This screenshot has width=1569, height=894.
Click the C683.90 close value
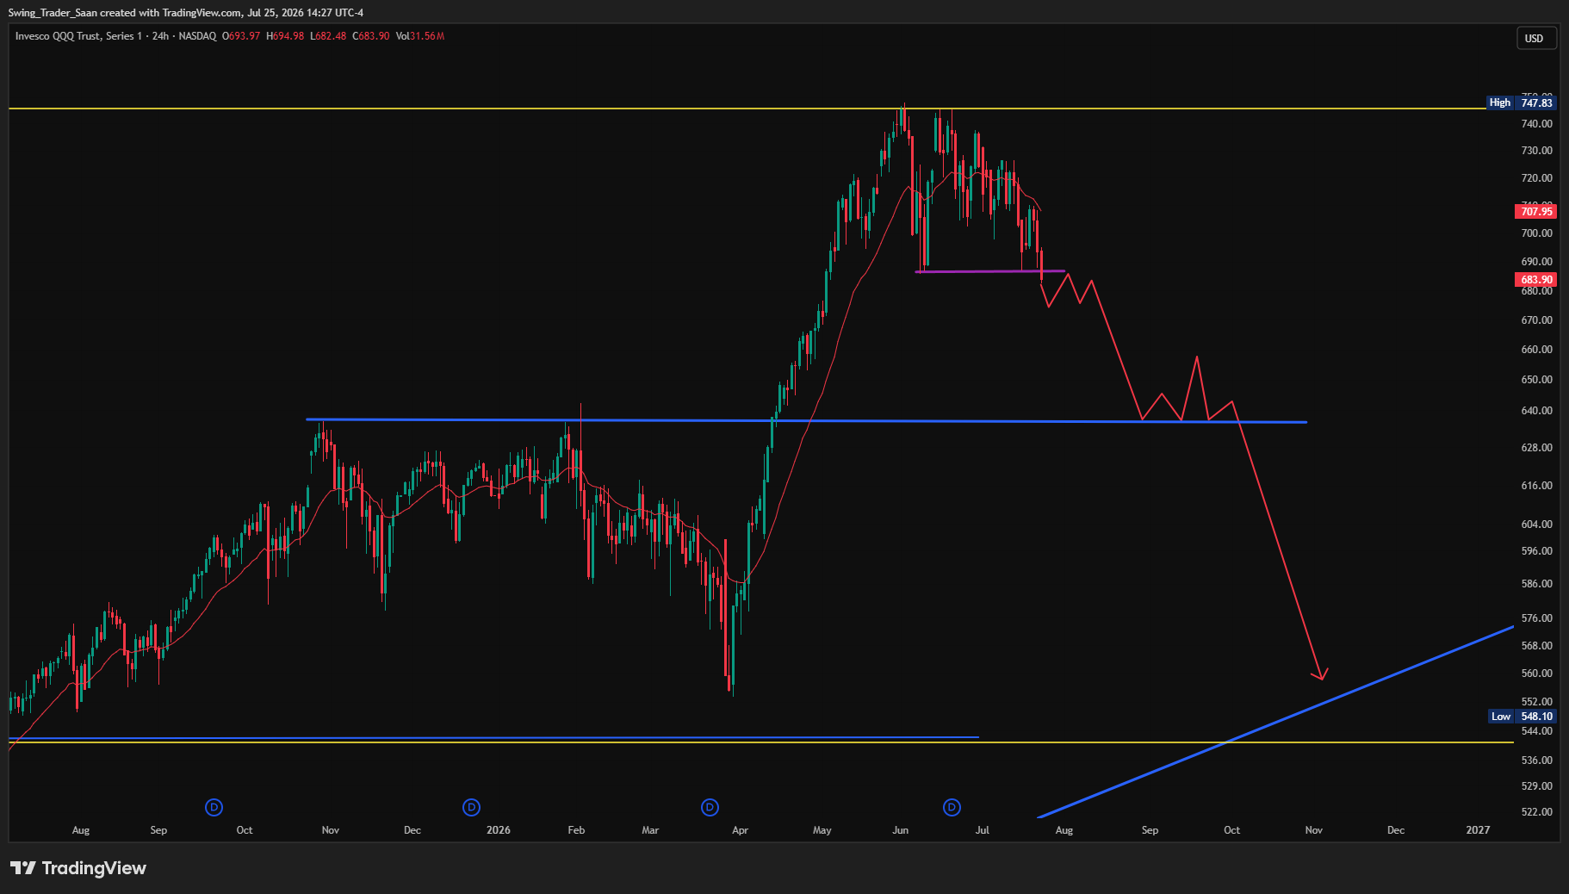point(371,36)
